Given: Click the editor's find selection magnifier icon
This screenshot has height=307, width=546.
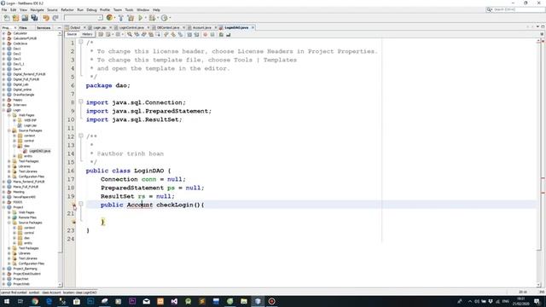Looking at the screenshot, I should (x=129, y=34).
